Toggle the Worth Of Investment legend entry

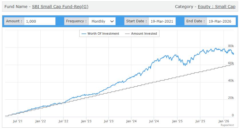(100, 34)
